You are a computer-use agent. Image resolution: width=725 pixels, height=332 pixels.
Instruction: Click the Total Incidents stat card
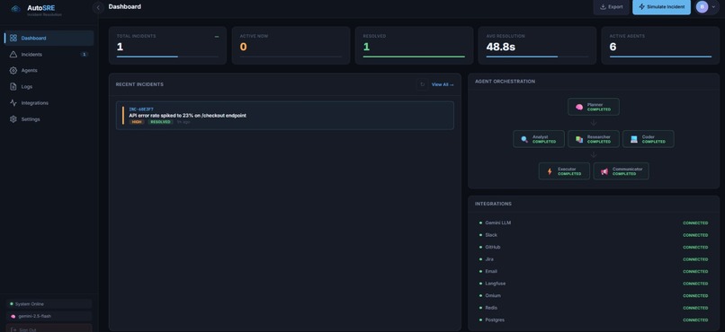(167, 45)
